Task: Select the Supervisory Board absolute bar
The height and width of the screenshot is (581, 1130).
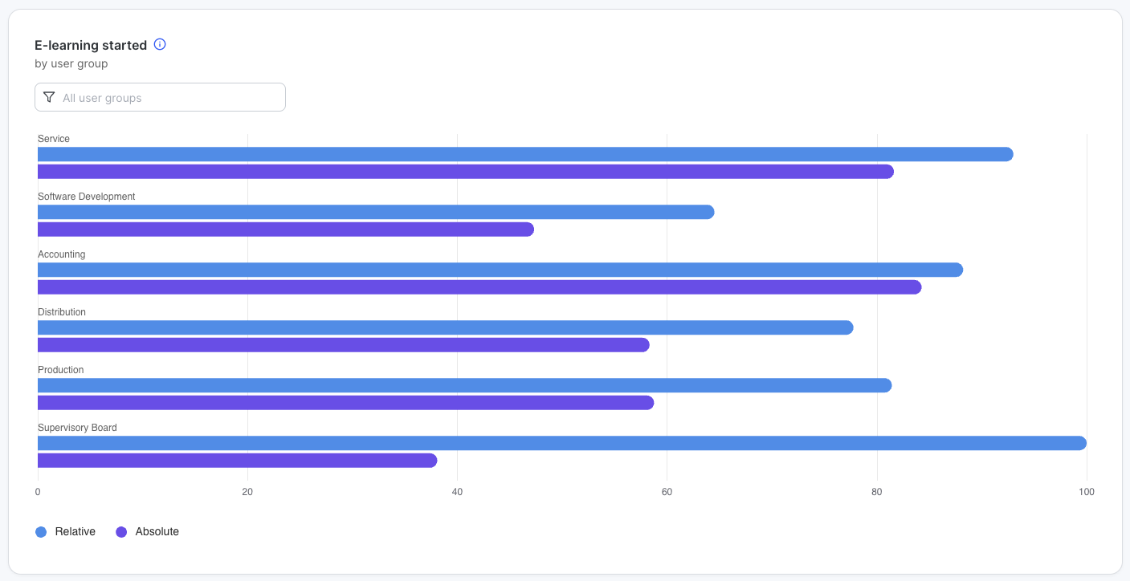Action: [x=238, y=461]
